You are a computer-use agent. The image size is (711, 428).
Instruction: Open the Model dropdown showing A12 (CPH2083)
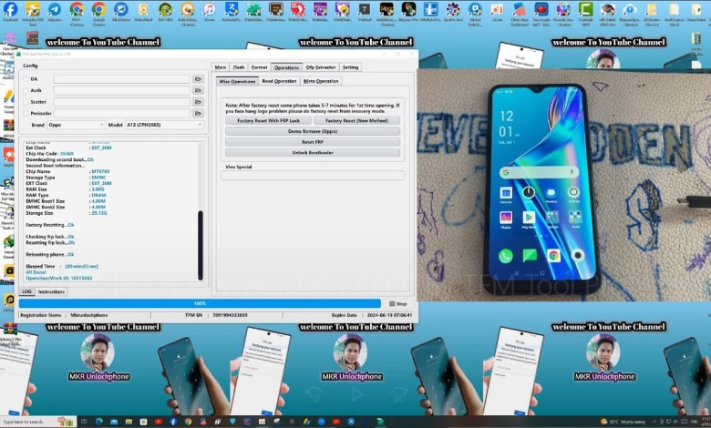pyautogui.click(x=164, y=125)
